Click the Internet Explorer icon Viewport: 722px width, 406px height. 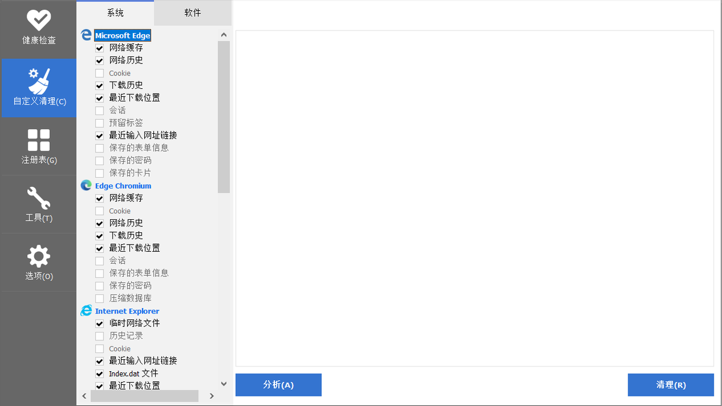85,311
